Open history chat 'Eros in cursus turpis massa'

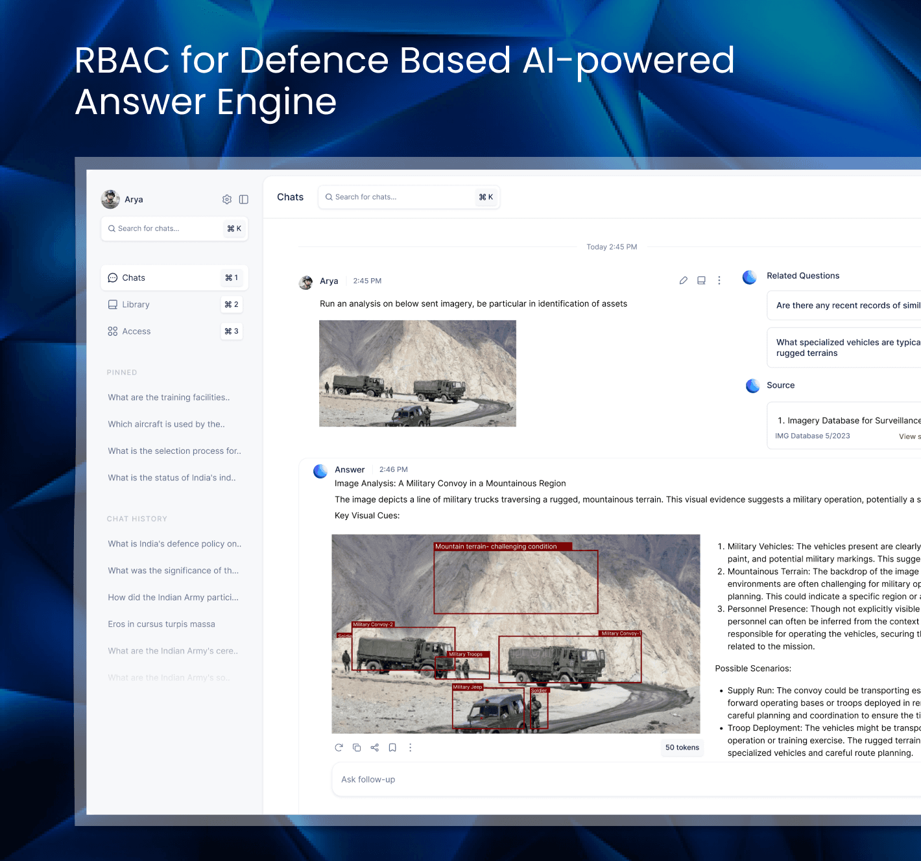point(161,624)
